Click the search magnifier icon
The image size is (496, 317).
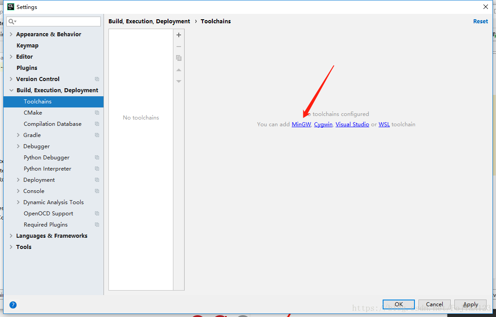tap(12, 21)
